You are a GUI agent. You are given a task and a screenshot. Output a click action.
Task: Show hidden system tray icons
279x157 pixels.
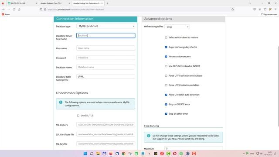click(x=244, y=154)
